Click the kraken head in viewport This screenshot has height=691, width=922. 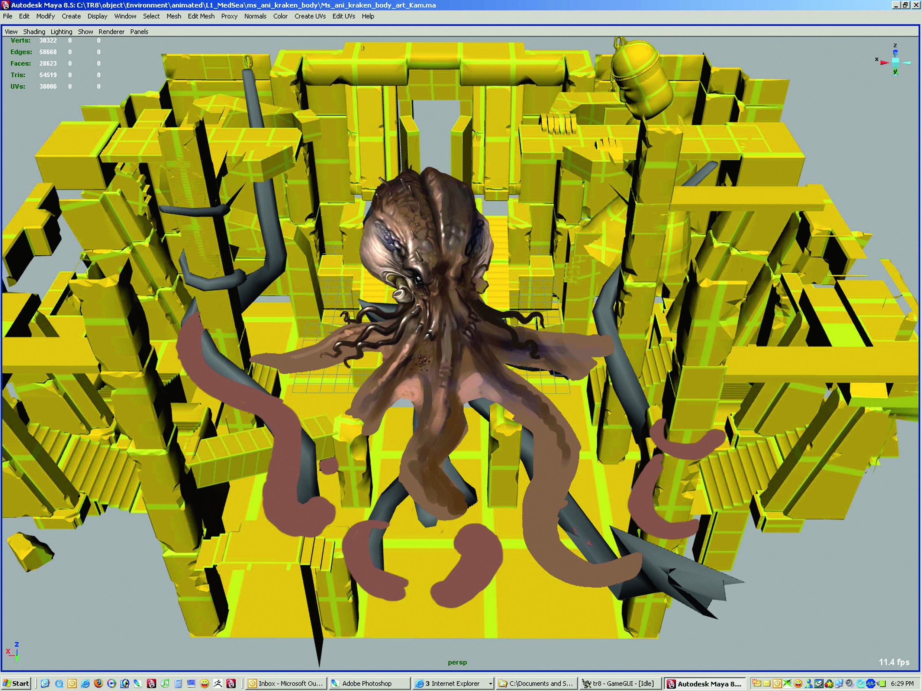421,233
